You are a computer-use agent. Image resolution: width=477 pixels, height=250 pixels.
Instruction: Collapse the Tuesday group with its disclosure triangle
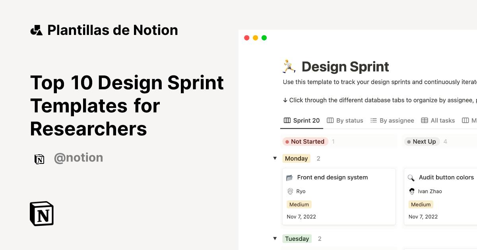coord(275,238)
